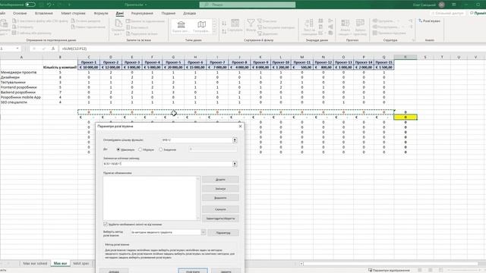Open the solving method dropdown
The width and height of the screenshot is (486, 273).
point(204,232)
